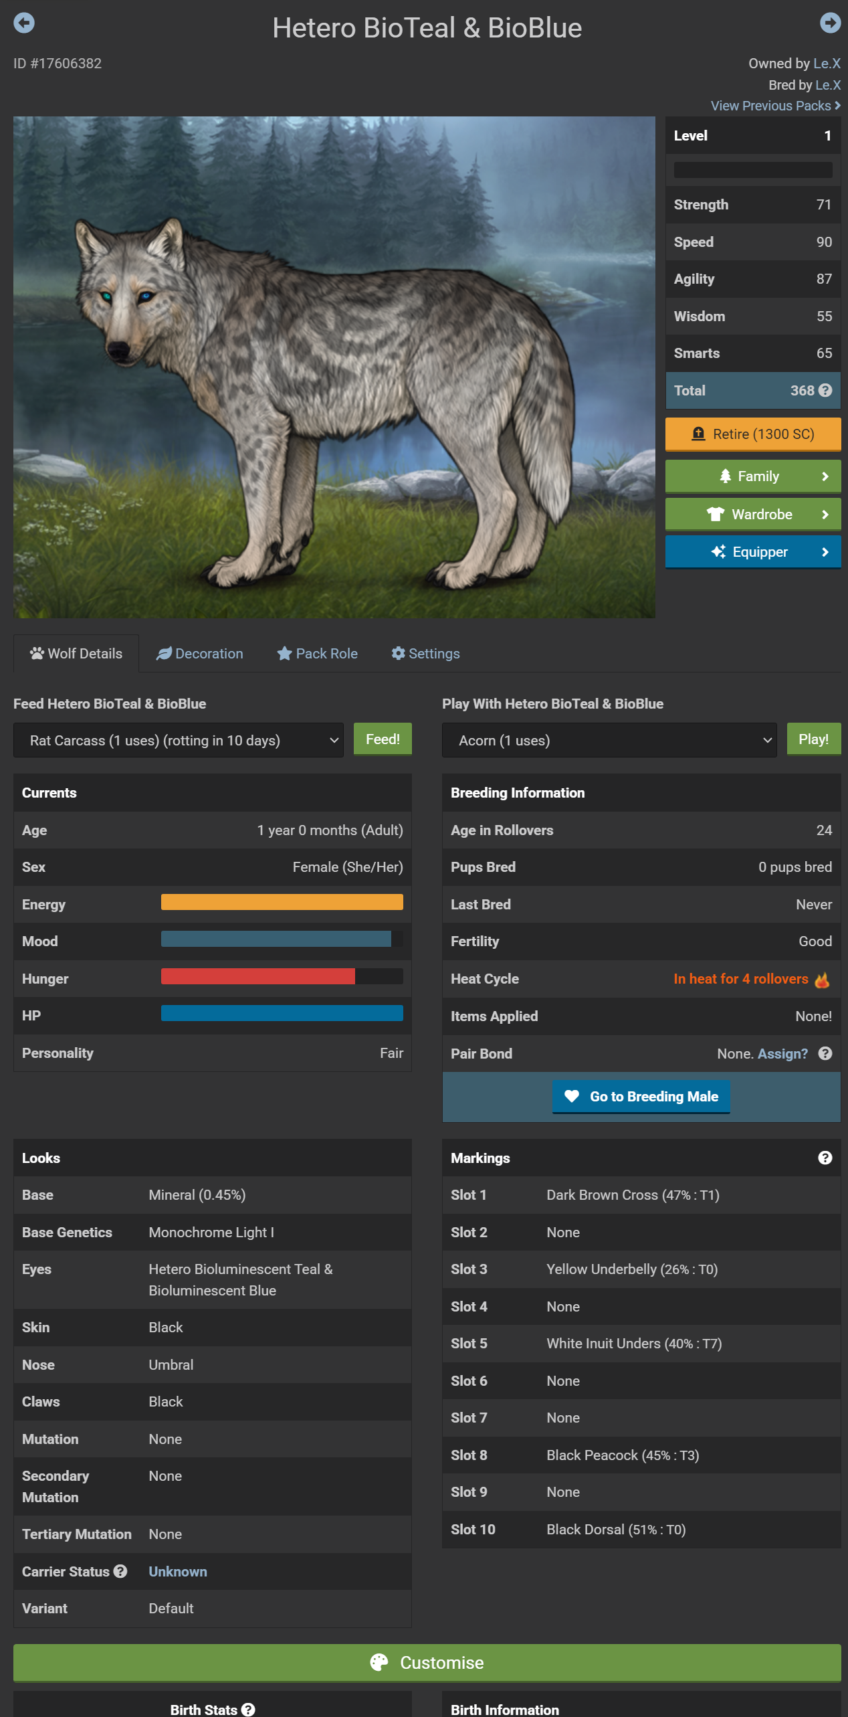Click the Sex value 'Female (She/Her)'

(348, 867)
